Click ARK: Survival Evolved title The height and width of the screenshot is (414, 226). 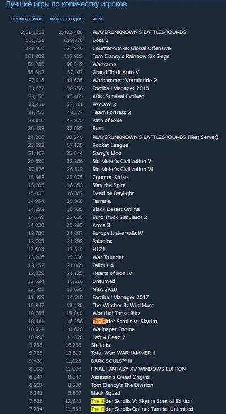click(x=118, y=96)
